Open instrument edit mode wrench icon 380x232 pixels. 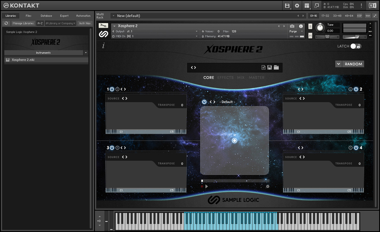(103, 26)
